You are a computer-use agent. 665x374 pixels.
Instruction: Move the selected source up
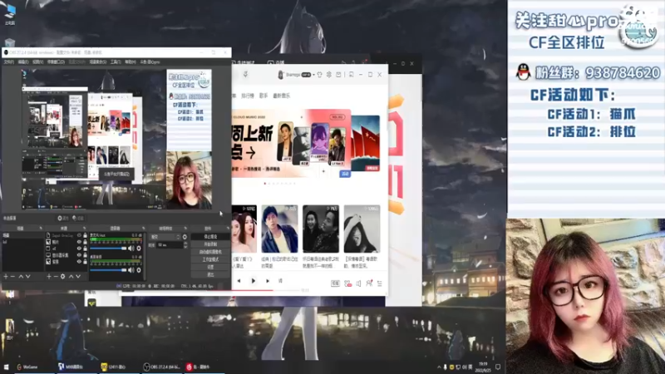point(71,277)
